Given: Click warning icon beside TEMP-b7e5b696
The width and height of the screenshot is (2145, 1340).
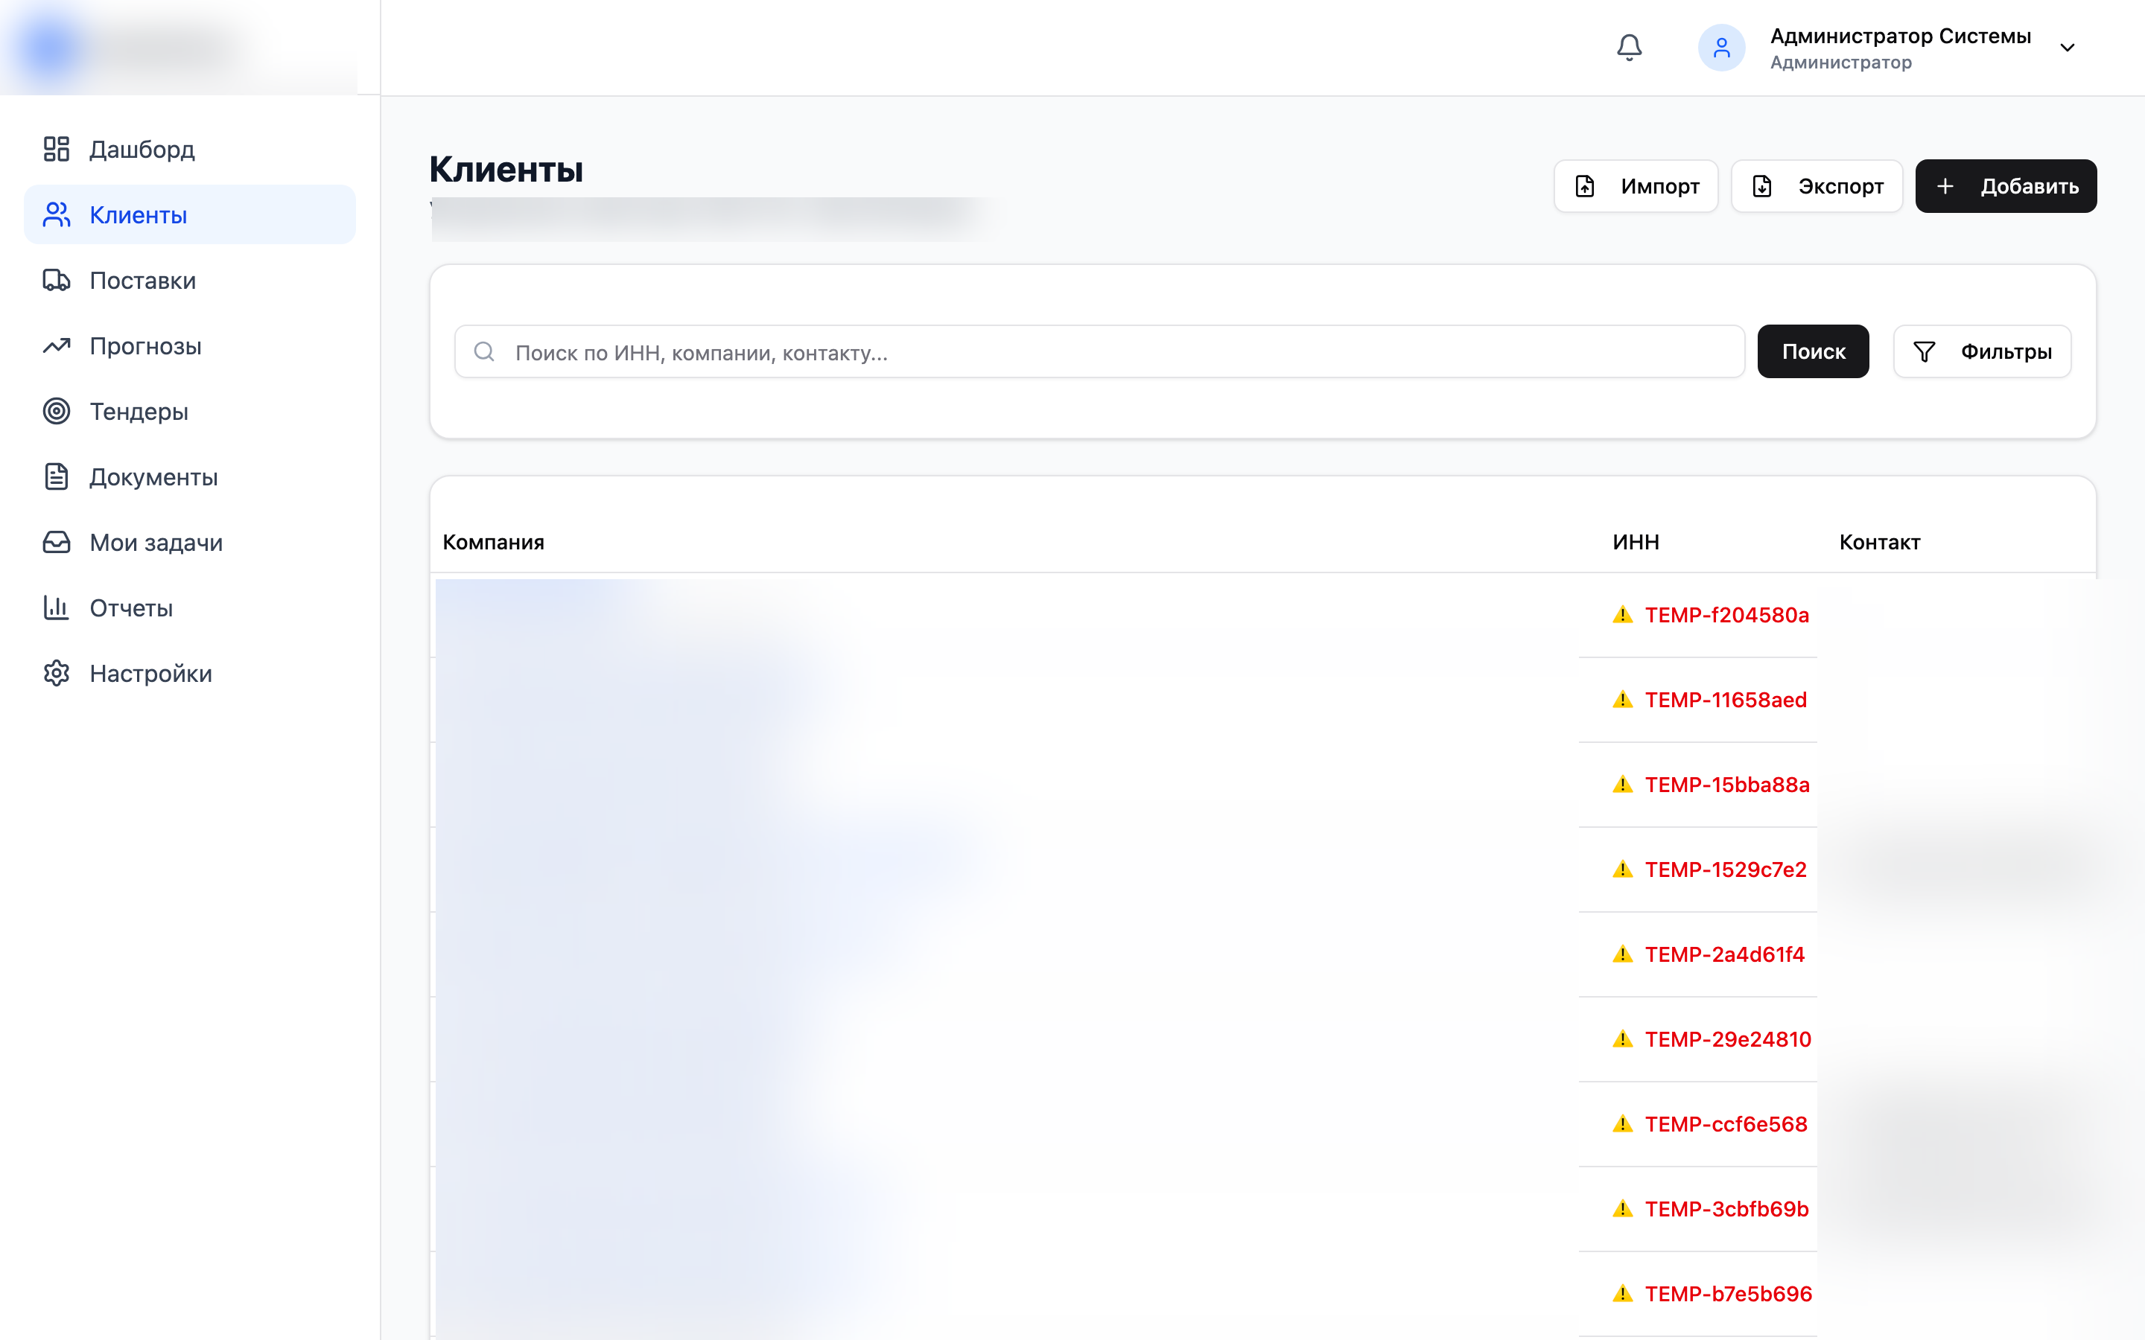Looking at the screenshot, I should [x=1622, y=1294].
